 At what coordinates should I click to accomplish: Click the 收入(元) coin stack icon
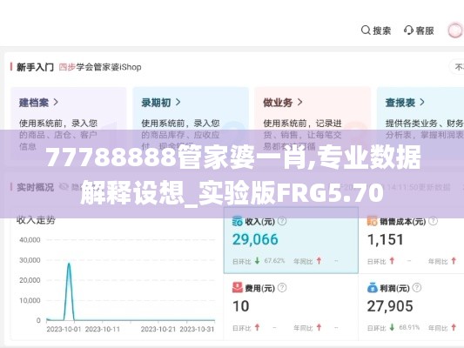point(238,221)
